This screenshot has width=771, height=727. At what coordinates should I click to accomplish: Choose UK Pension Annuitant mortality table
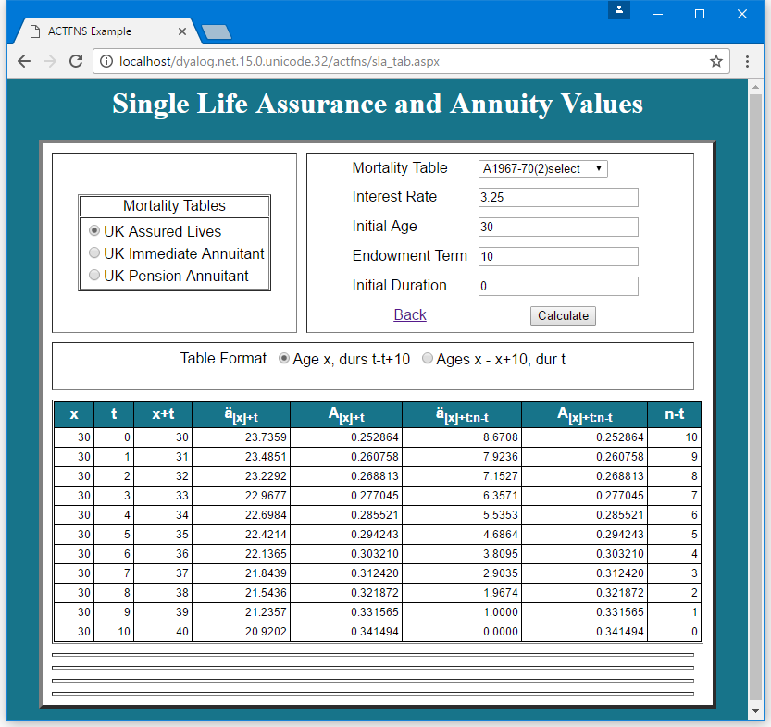[93, 275]
